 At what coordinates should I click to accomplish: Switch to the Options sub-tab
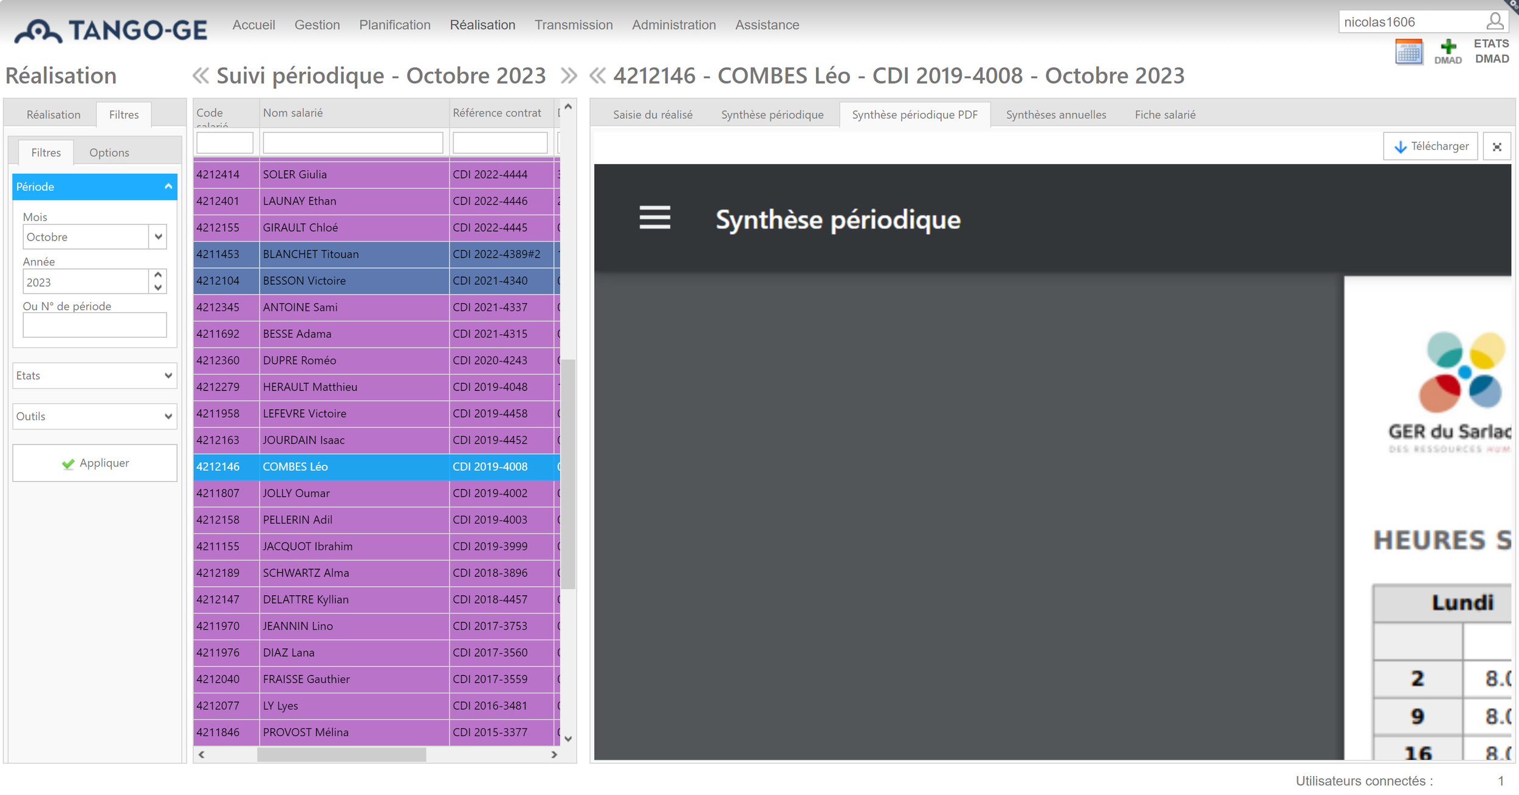109,152
